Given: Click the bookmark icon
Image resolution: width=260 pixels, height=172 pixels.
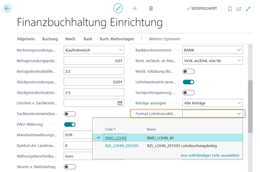Looking at the screenshot, I should [x=230, y=9].
